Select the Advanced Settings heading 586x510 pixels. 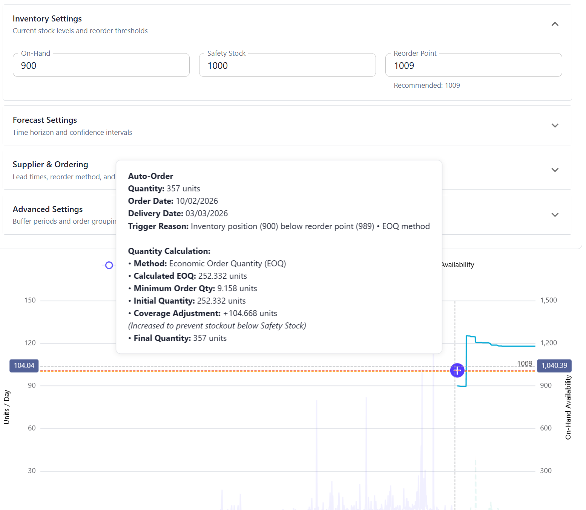pyautogui.click(x=48, y=209)
